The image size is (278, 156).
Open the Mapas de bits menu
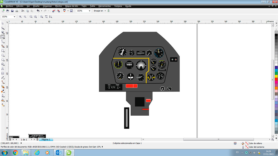[x=72, y=6]
